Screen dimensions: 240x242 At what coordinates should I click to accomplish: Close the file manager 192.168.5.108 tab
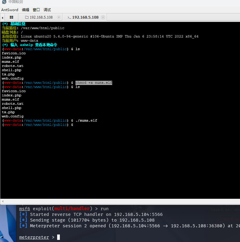click(59, 17)
